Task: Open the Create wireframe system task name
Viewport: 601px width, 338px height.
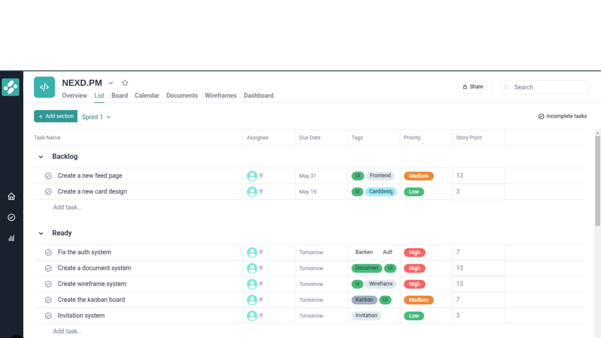Action: pos(92,284)
